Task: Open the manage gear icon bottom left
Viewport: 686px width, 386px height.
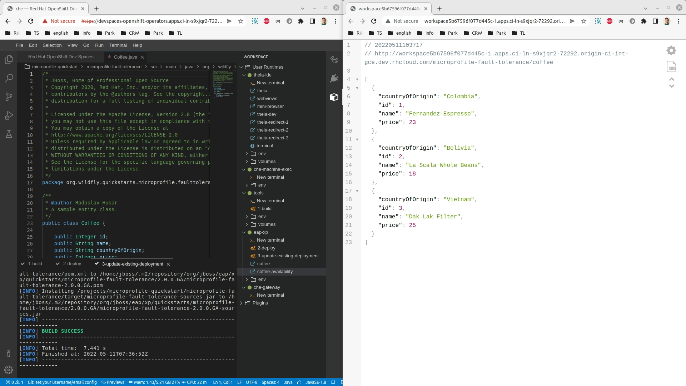Action: tap(9, 370)
